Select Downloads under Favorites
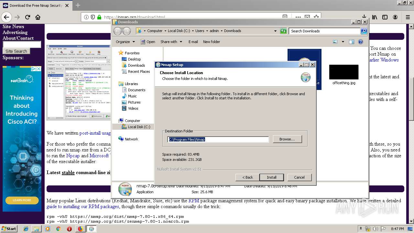This screenshot has width=414, height=233. tap(136, 65)
